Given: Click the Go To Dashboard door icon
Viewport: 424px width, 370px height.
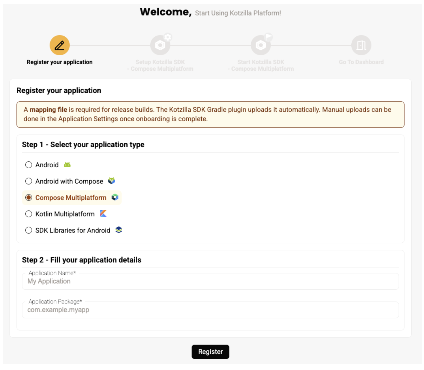Looking at the screenshot, I should (361, 45).
